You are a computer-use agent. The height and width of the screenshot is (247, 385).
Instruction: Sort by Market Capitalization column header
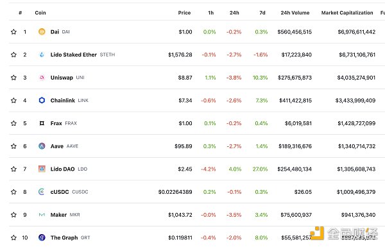point(347,13)
